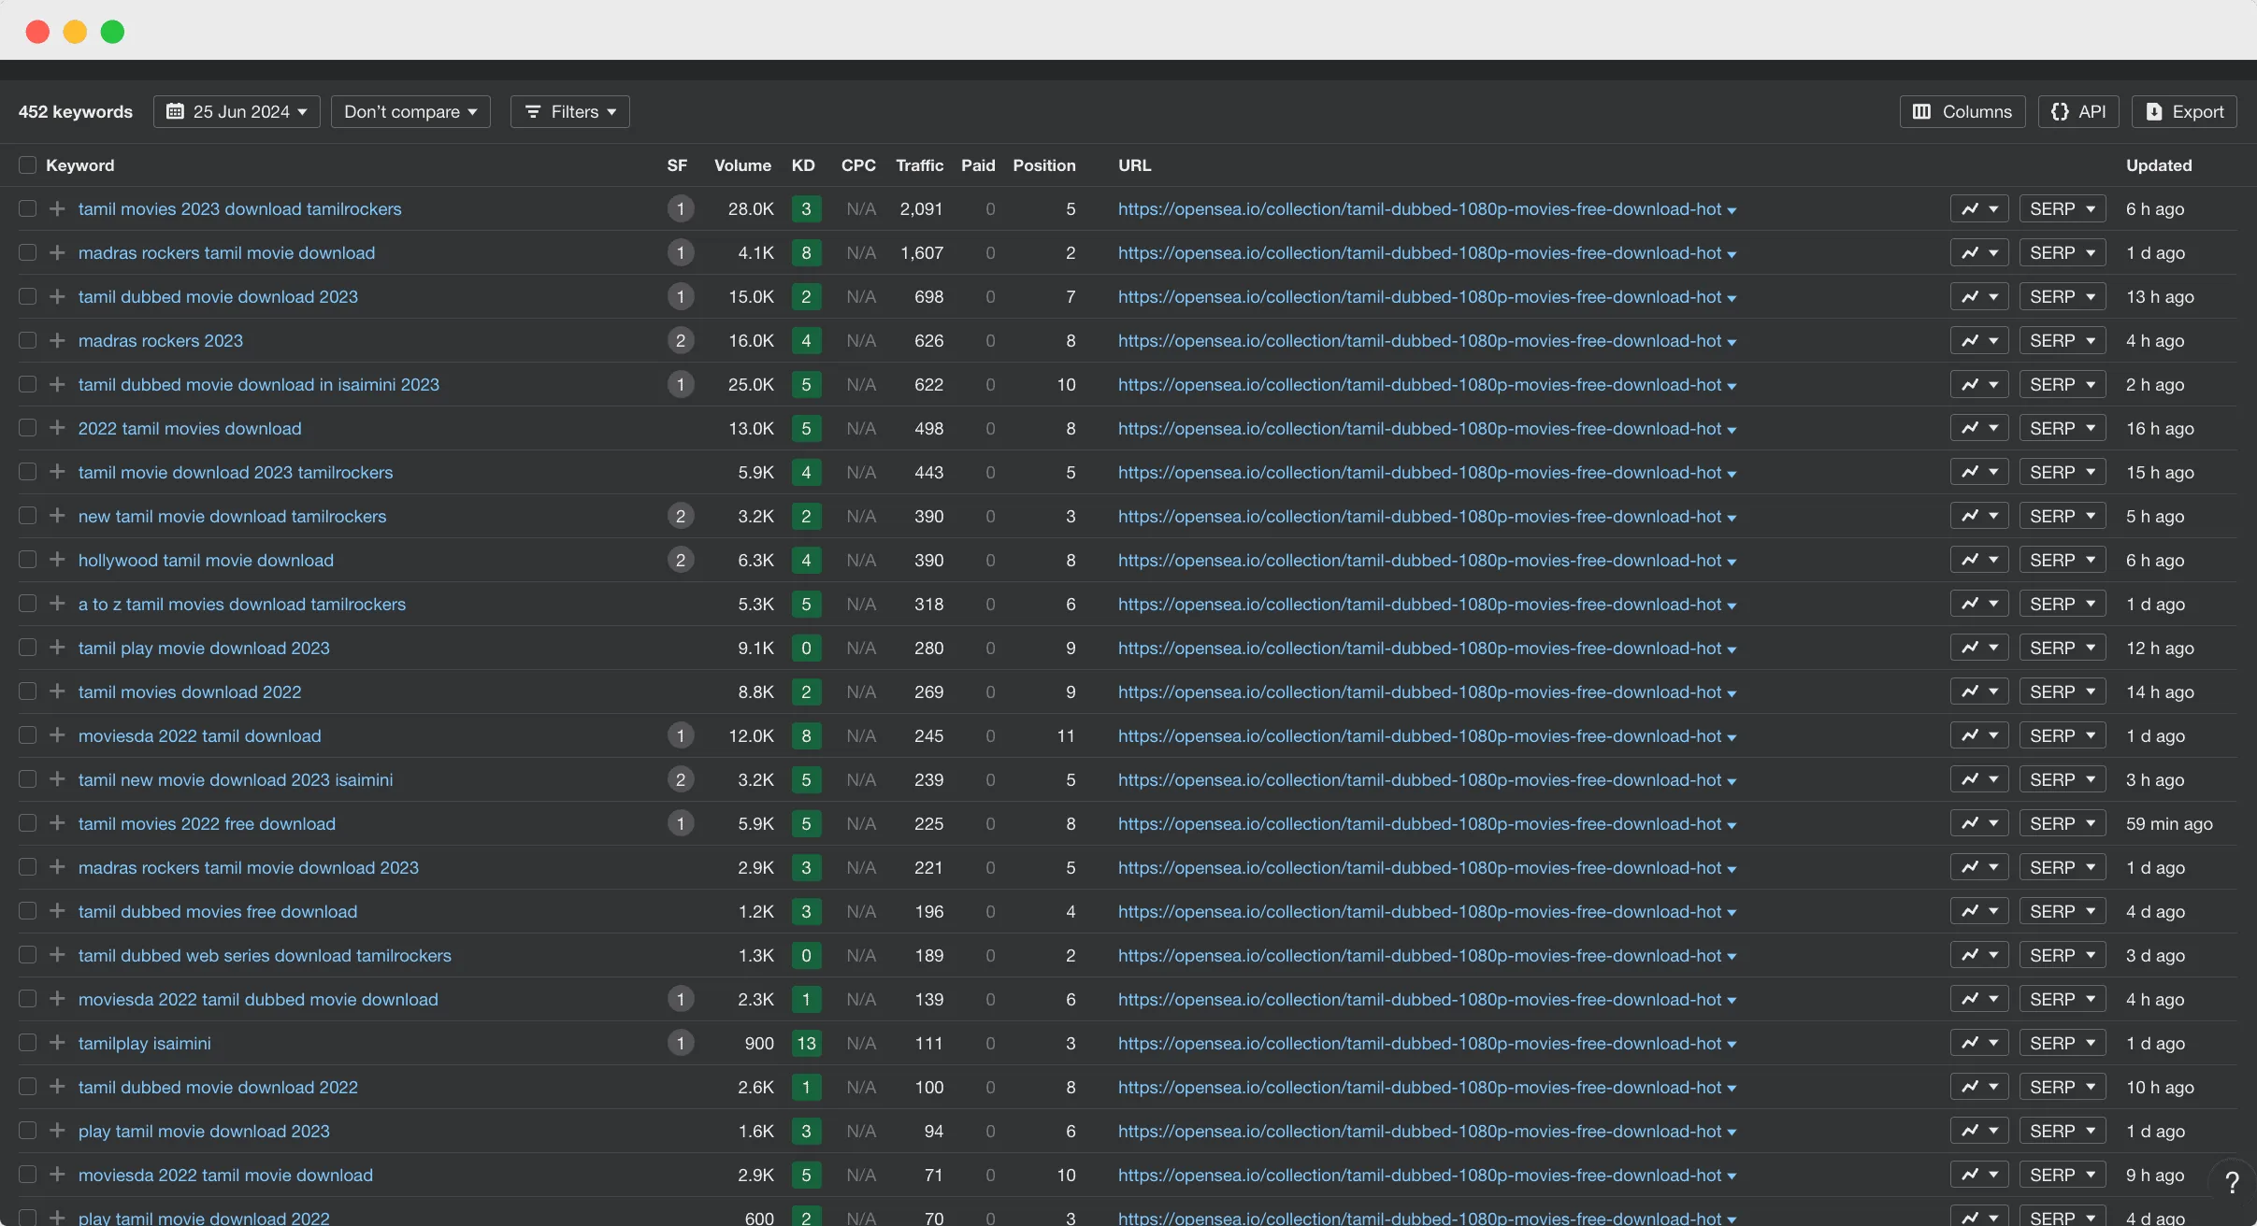The width and height of the screenshot is (2257, 1226).
Task: Export the keyword list
Action: click(x=2184, y=111)
